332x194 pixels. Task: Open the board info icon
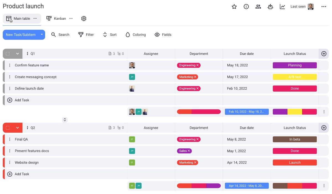click(246, 7)
